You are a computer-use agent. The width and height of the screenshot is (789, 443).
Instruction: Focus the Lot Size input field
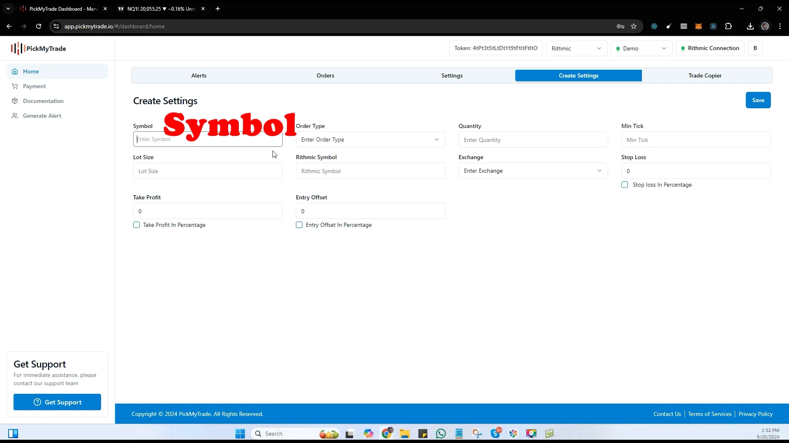[x=208, y=171]
